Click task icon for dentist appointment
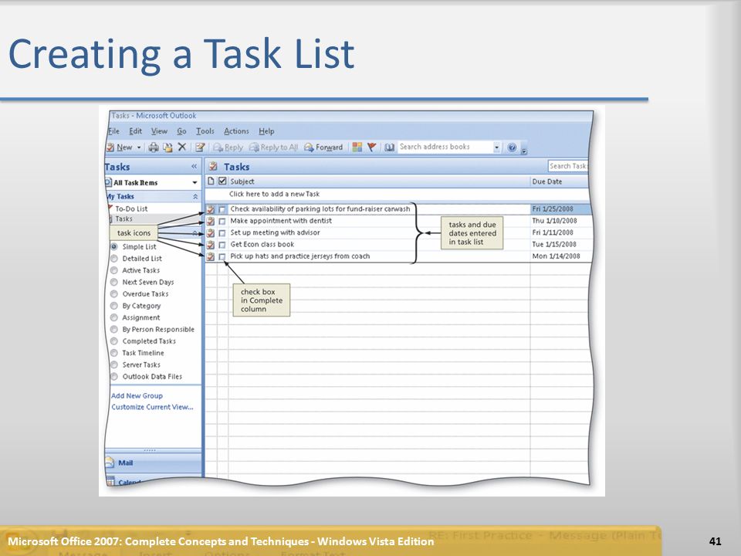This screenshot has width=741, height=556. [211, 221]
